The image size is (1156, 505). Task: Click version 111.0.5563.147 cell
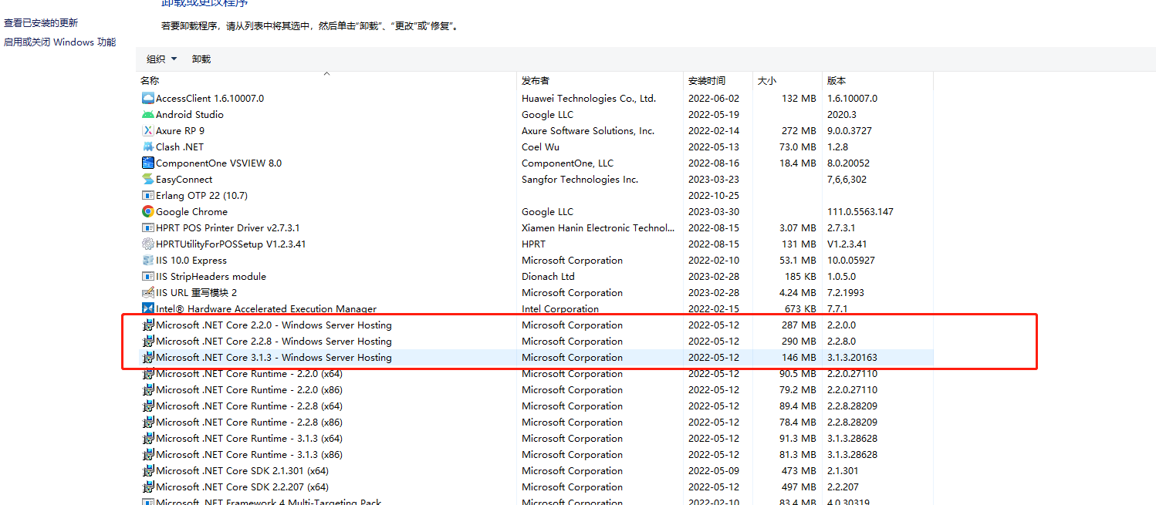click(x=860, y=211)
